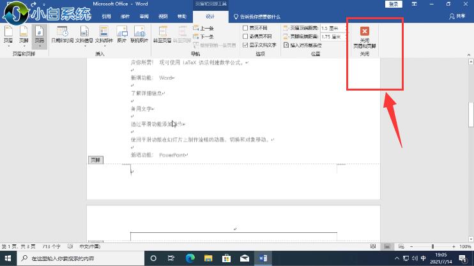The height and width of the screenshot is (266, 474).
Task: Open Microsoft Store from taskbar
Action: coord(226,258)
